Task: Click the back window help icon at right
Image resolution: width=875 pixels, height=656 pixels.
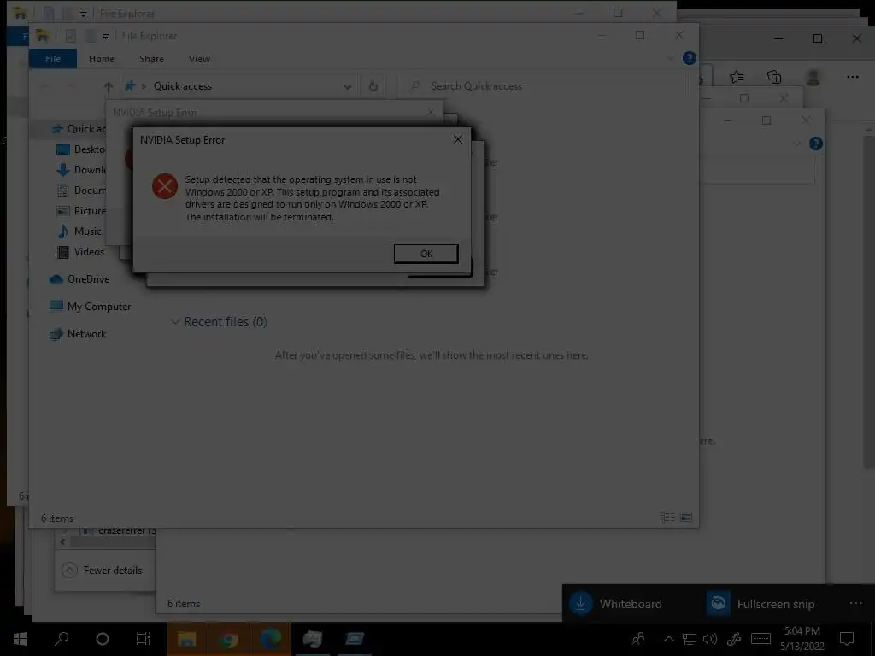Action: coord(816,143)
